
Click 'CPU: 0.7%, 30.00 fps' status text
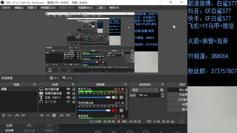161,121
